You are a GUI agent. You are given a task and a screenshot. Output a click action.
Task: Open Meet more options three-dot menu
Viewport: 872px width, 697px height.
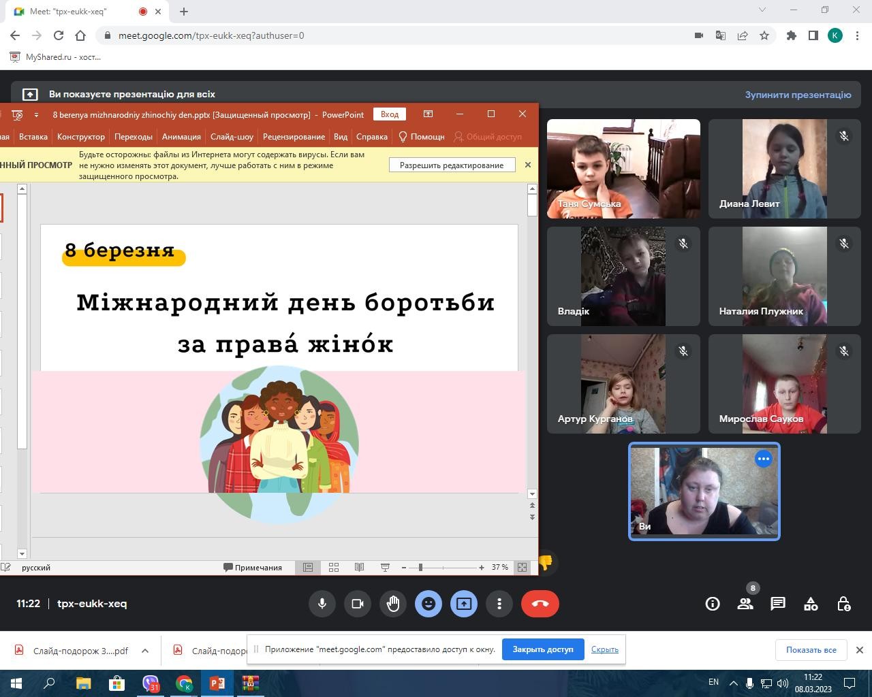click(499, 604)
